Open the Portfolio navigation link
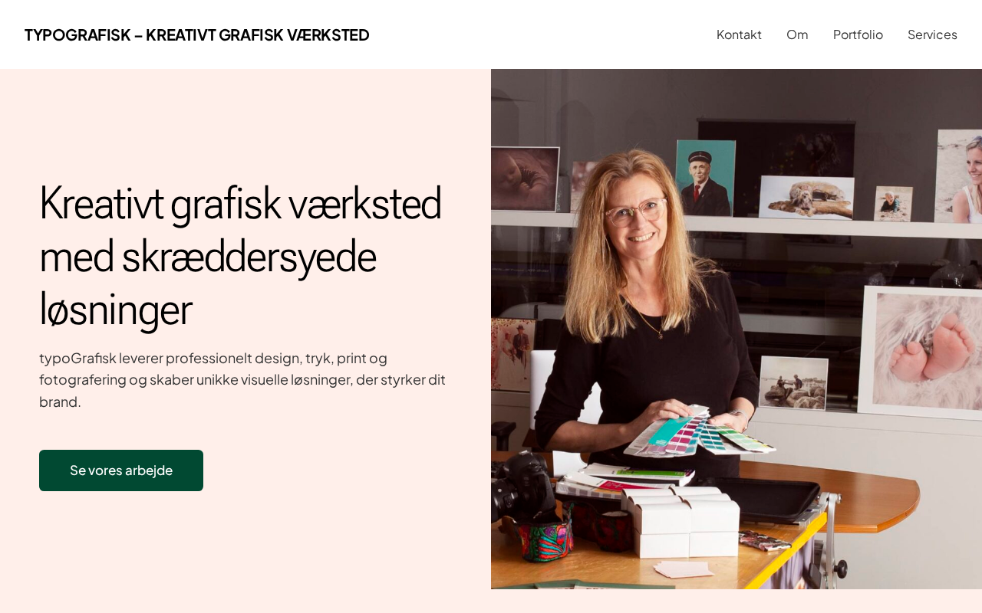Screen dimensions: 982x613 [858, 34]
